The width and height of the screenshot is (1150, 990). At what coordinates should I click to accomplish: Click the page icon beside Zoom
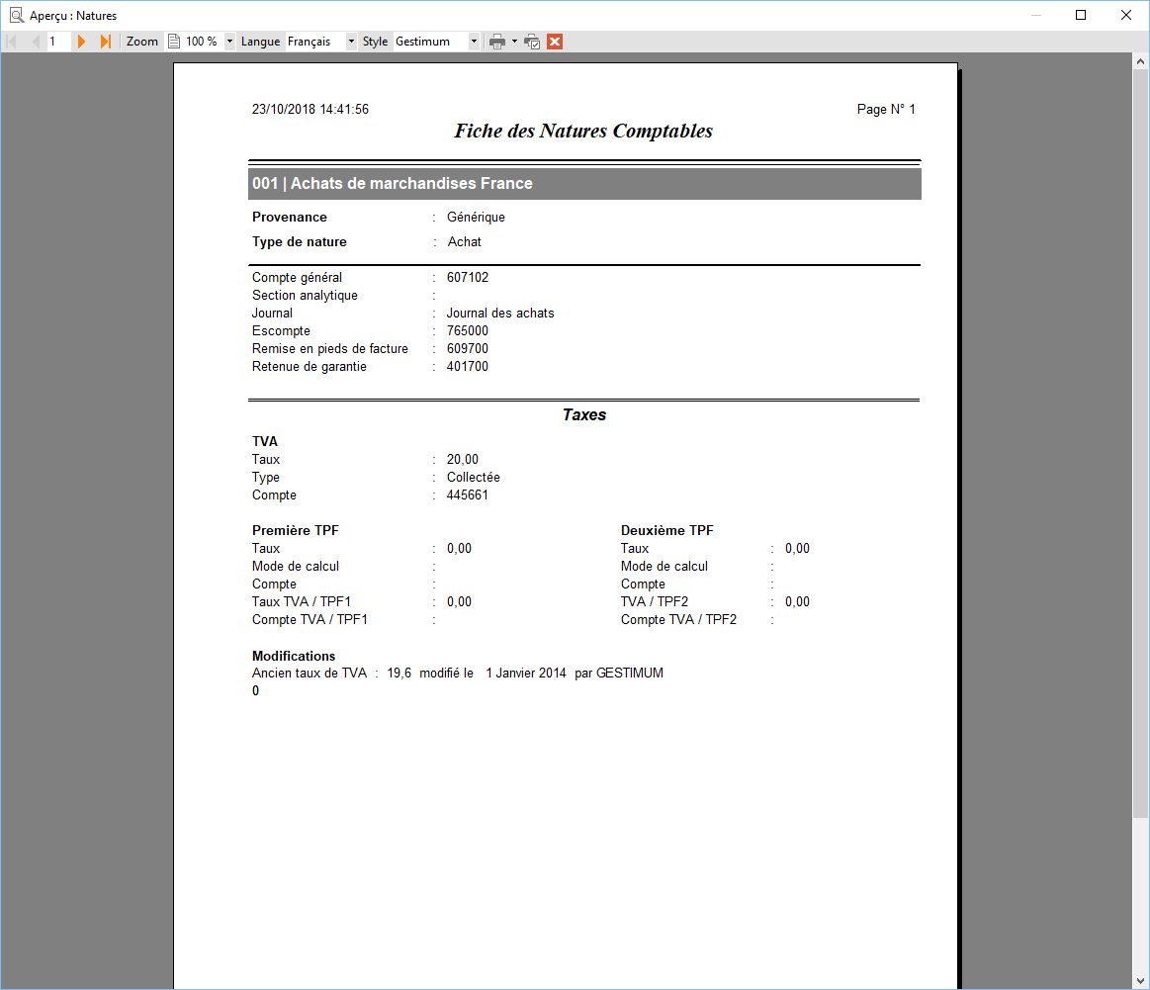(x=174, y=42)
